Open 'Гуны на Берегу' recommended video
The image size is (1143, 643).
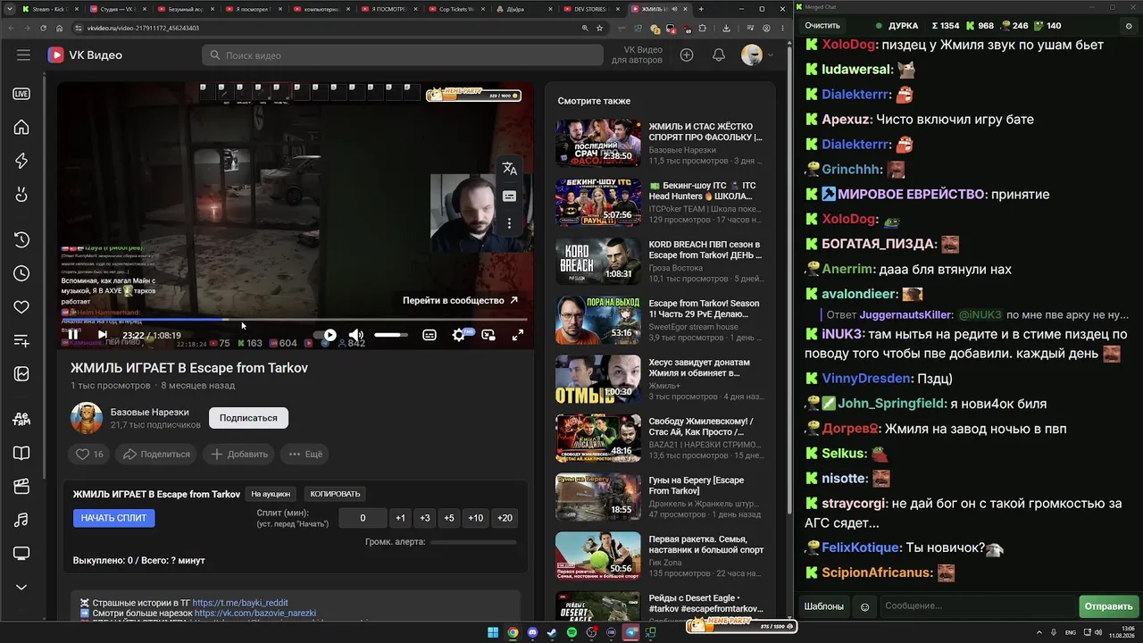coord(598,497)
